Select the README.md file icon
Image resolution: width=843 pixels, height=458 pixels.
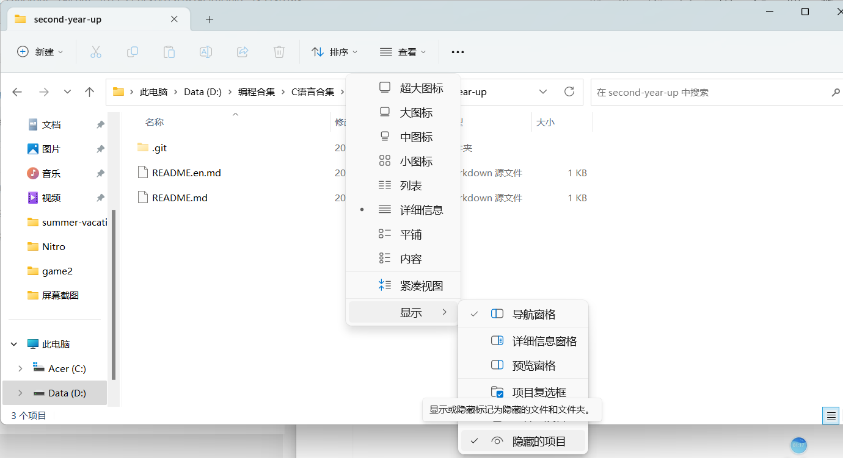143,198
